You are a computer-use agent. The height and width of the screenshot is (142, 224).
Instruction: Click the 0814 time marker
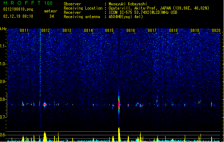pos(88,31)
